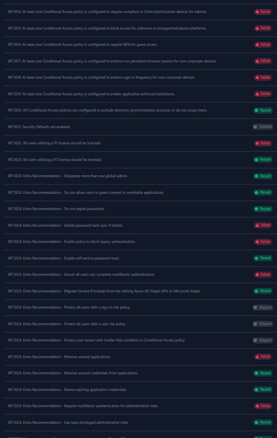The height and width of the screenshot is (438, 277).
Task: Click the Failed badge for MT.1014
Action: click(x=263, y=12)
